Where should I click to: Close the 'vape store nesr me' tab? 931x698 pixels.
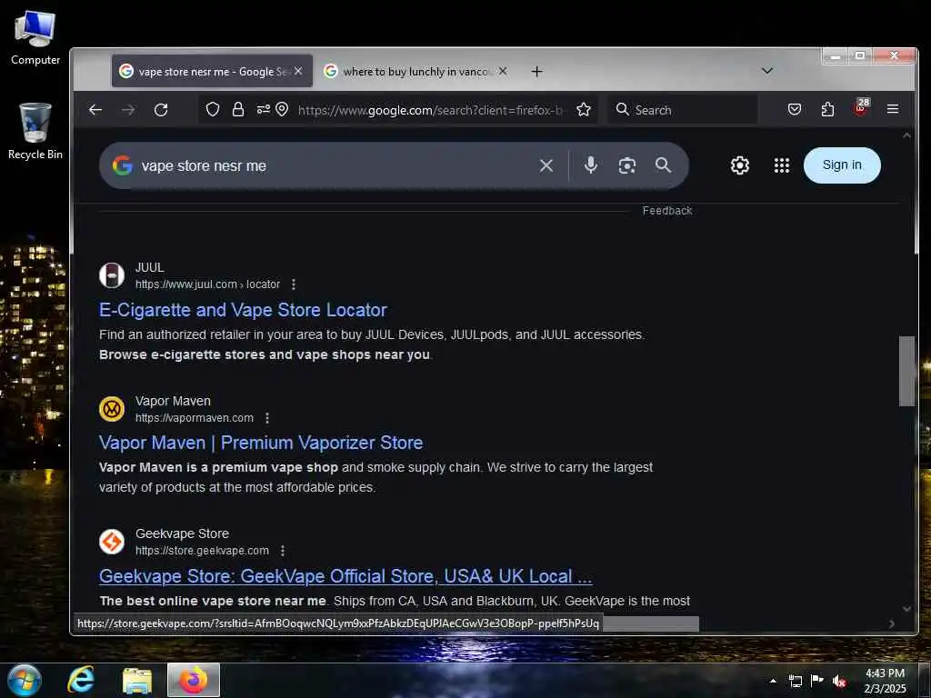[x=298, y=71]
